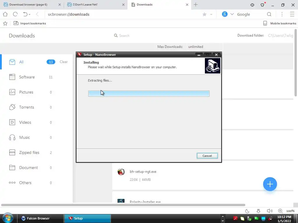Click the vertical page scrollbar
The height and width of the screenshot is (223, 298).
[x=296, y=63]
